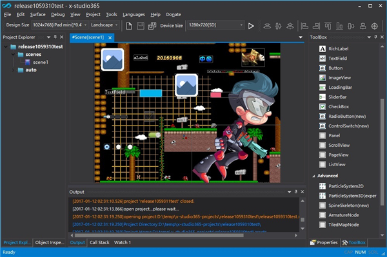Click the Align Bottom toolbar icon
The width and height of the screenshot is (387, 257).
(340, 26)
